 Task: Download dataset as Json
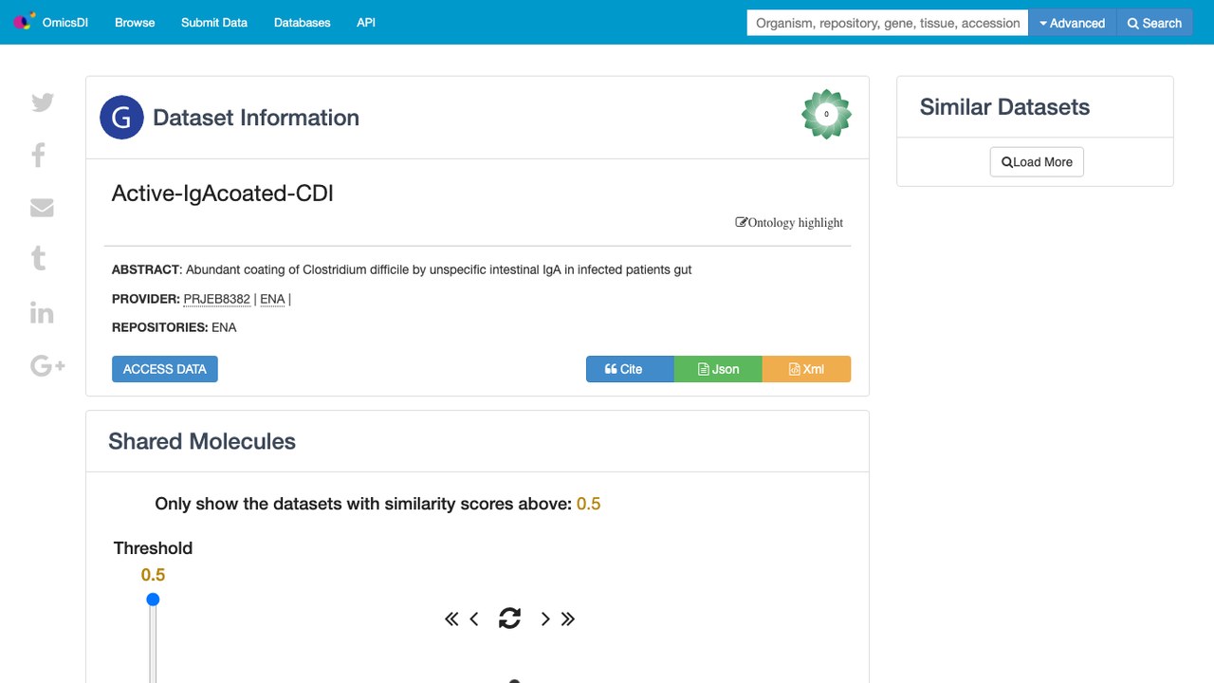[x=718, y=369]
